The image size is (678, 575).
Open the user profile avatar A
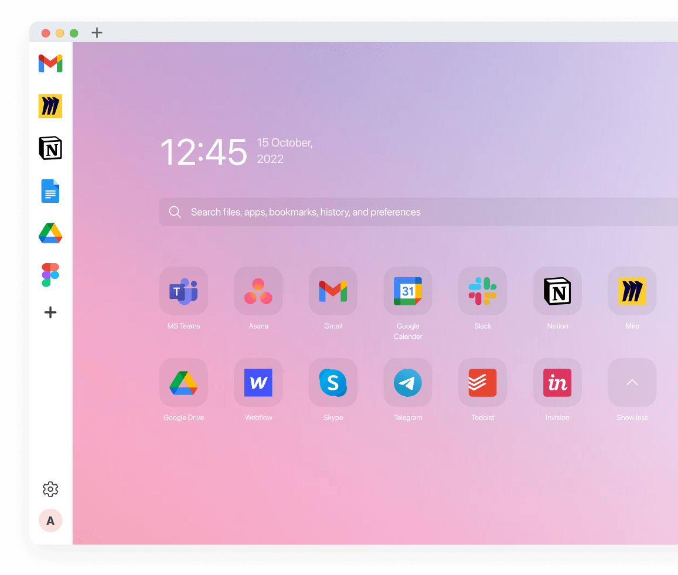[x=50, y=520]
